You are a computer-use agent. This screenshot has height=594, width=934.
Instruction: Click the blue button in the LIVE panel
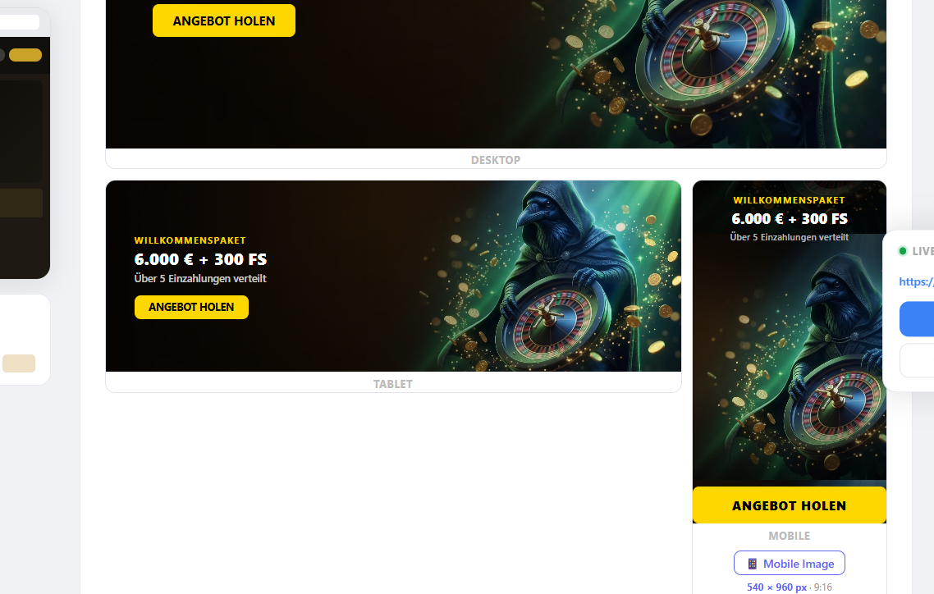917,319
